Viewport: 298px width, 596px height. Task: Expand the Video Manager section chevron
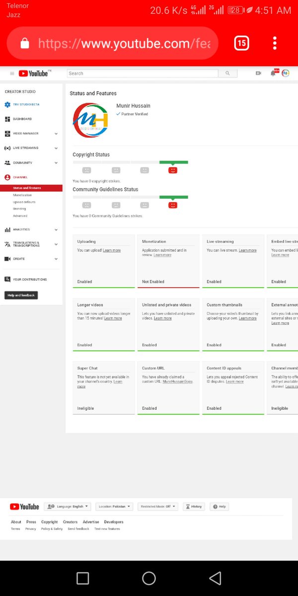56,134
